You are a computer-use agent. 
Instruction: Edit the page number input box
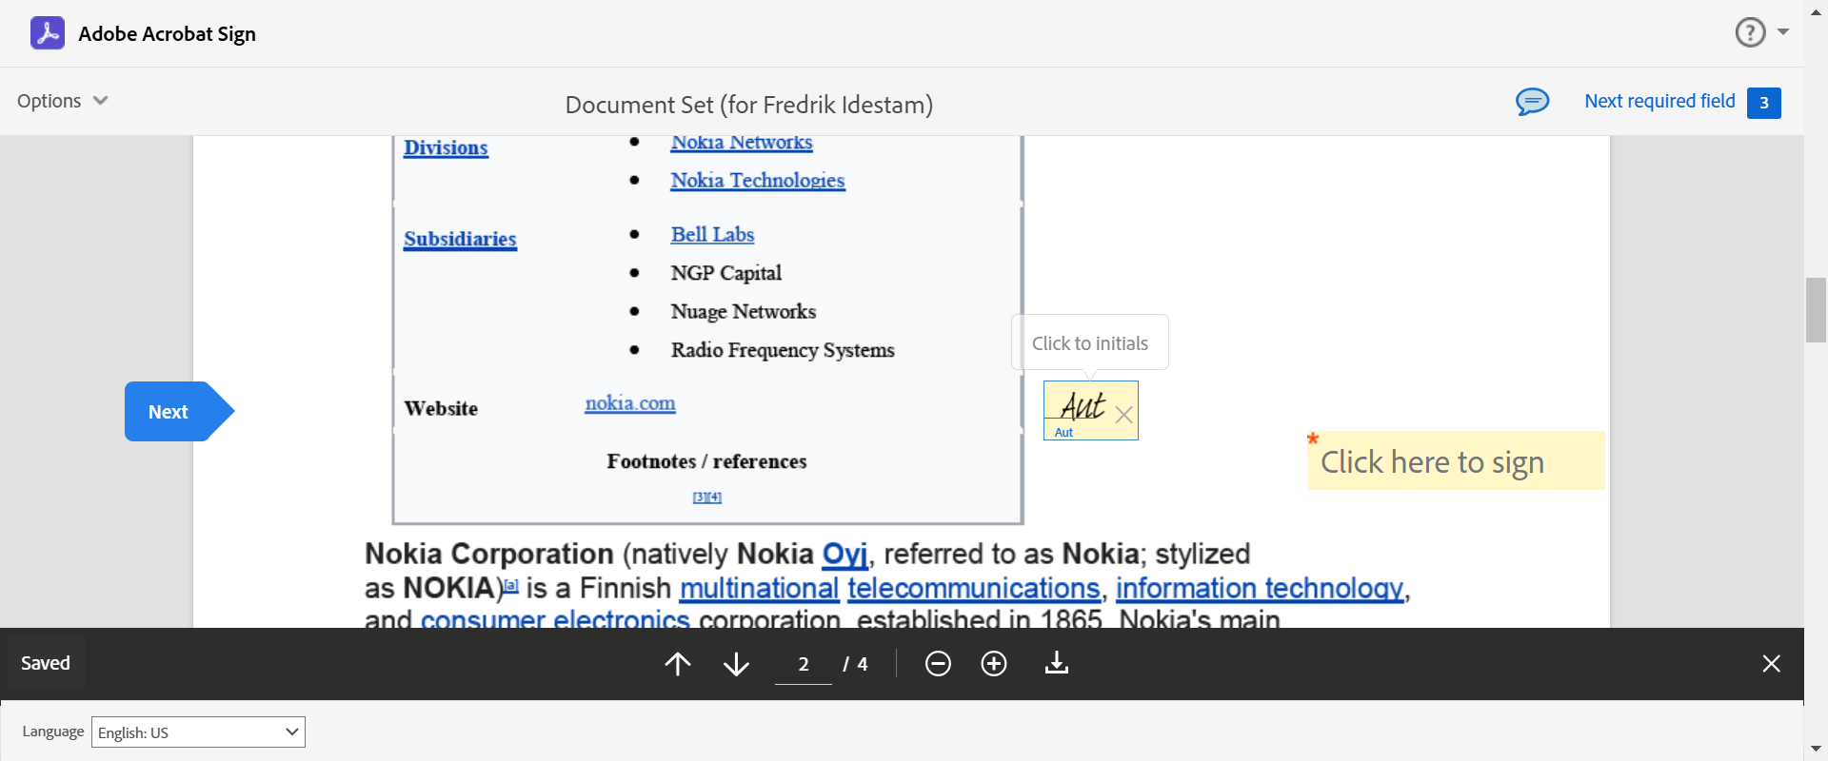pos(803,664)
